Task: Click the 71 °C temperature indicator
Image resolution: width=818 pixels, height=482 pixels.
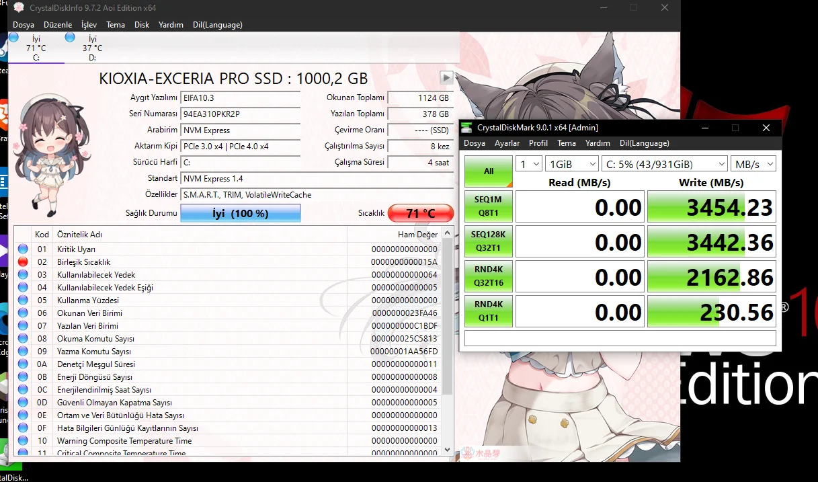Action: coord(421,214)
